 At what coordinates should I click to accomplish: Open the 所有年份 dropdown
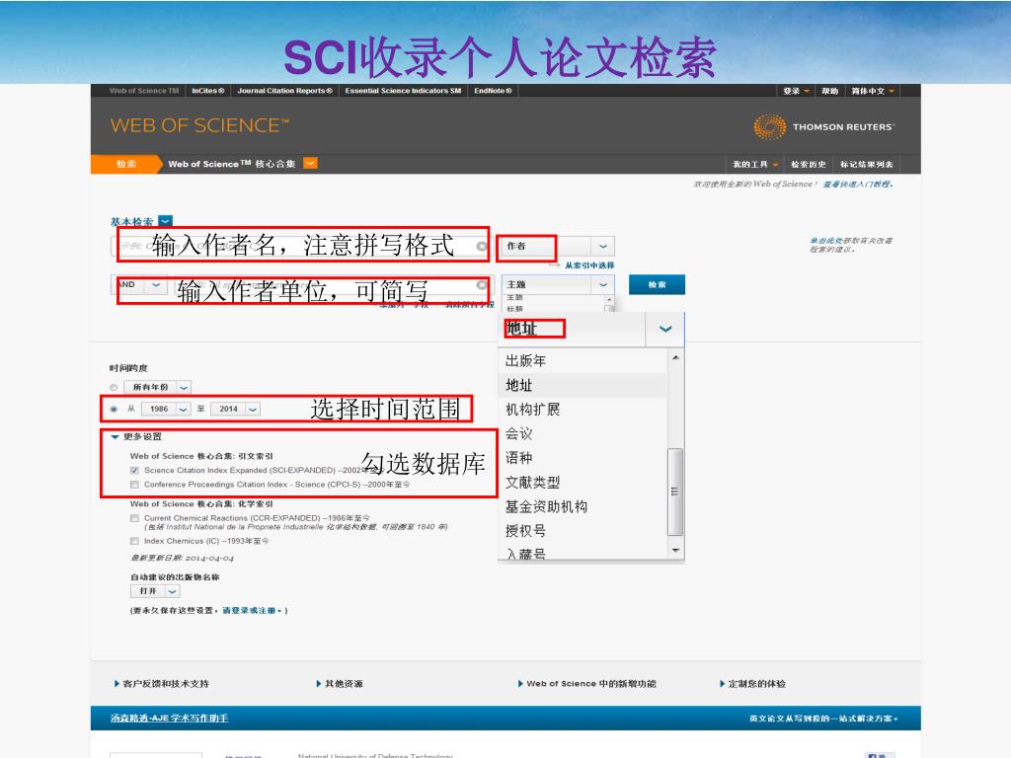coord(184,387)
